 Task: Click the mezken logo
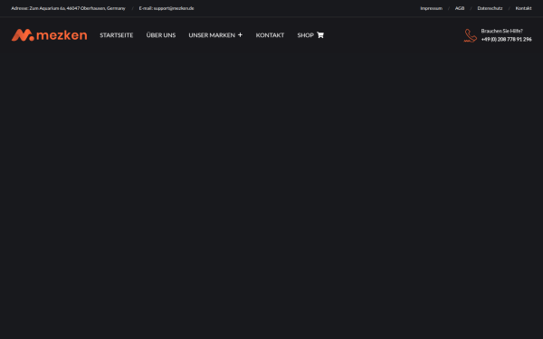49,35
